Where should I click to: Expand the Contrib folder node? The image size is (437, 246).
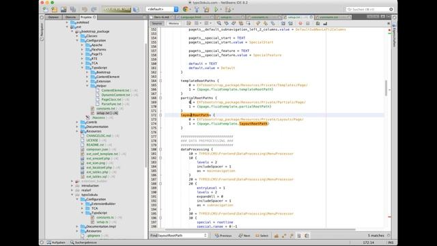pyautogui.click(x=77, y=122)
